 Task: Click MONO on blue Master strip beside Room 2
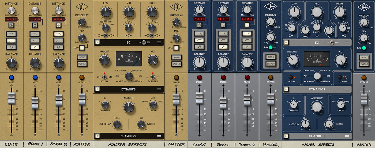(271, 57)
